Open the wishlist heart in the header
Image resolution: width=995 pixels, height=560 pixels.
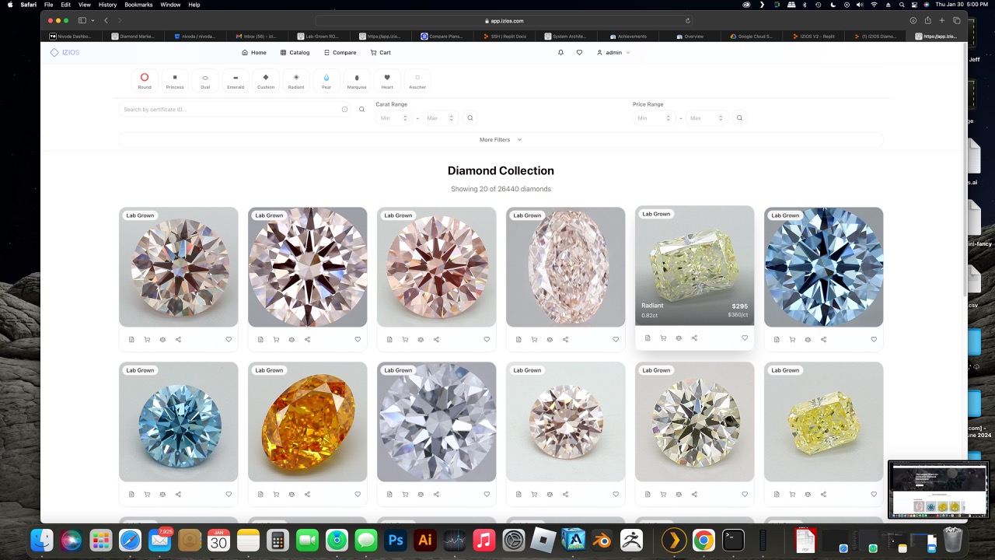(579, 53)
